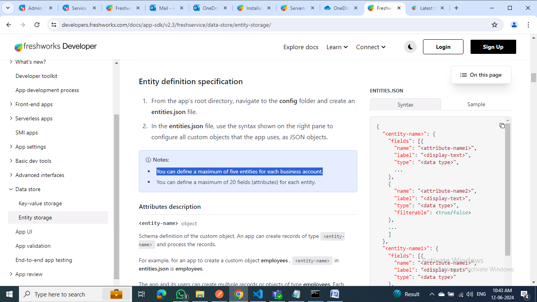Open App UI sidebar link
537x302 pixels.
[x=24, y=232]
